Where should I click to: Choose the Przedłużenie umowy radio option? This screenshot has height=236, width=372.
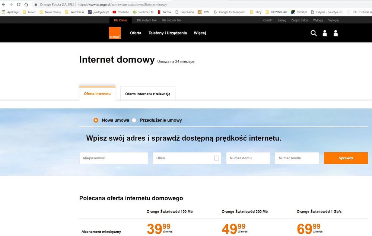pyautogui.click(x=134, y=120)
